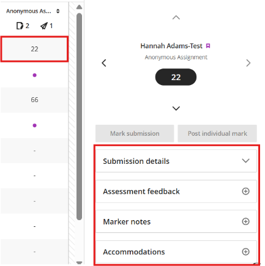
Task: Click the first purple dot cell
Action: [x=34, y=75]
